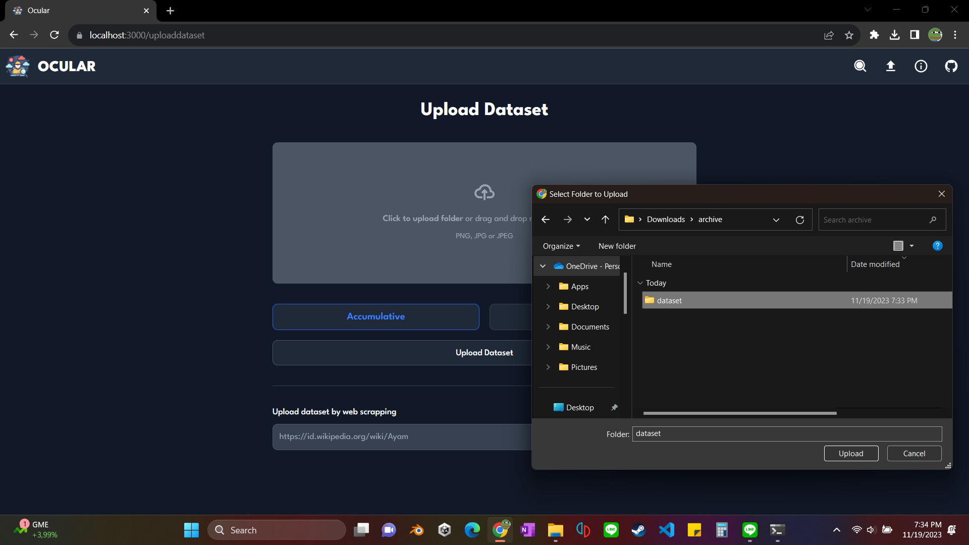Open the info icon in header
Screen dimensions: 969x545
(921, 66)
